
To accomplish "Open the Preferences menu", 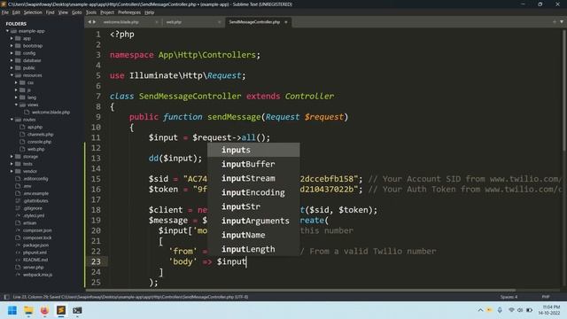I will (x=129, y=12).
